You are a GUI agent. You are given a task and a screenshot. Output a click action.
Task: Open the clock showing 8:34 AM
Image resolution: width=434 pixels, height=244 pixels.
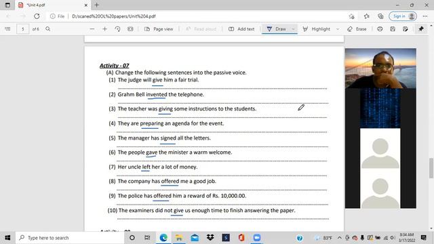click(x=407, y=238)
